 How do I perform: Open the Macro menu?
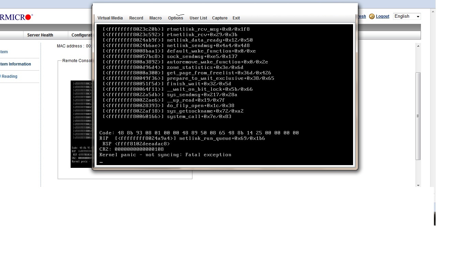point(156,18)
